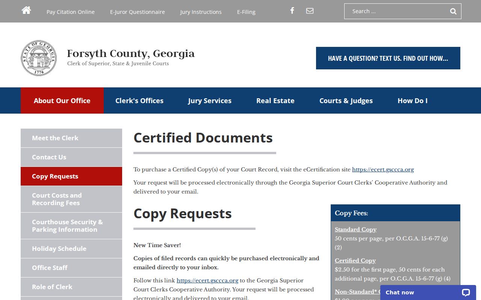Open the chat bubble icon in Chat now
This screenshot has height=300, width=481.
[x=466, y=292]
